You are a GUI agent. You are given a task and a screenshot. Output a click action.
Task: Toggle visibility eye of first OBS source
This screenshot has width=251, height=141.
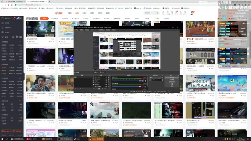106,77
